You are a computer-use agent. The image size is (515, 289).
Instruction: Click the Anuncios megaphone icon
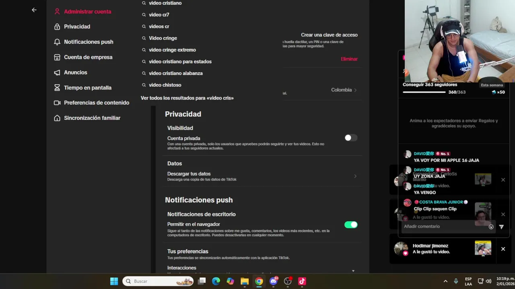[x=57, y=72]
